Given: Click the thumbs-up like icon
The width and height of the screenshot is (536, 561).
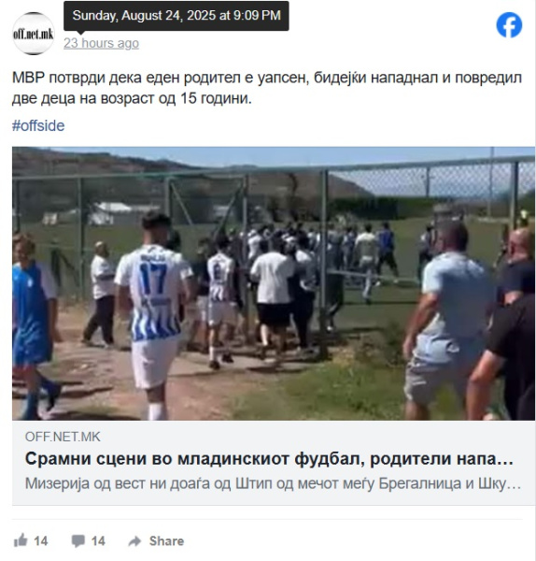Looking at the screenshot, I should pos(21,540).
